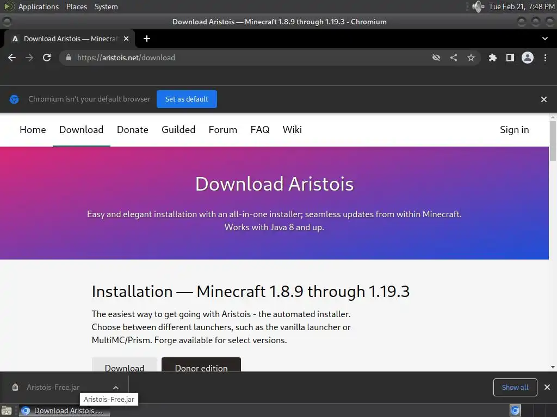Open the Guilded link

[x=178, y=130]
